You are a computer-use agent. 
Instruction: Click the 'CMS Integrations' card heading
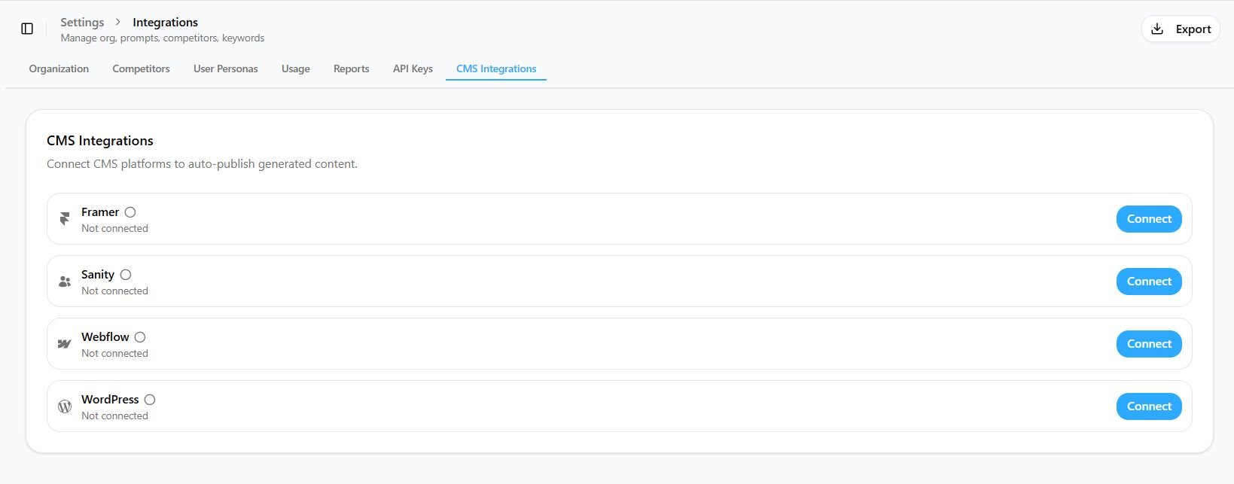[100, 141]
